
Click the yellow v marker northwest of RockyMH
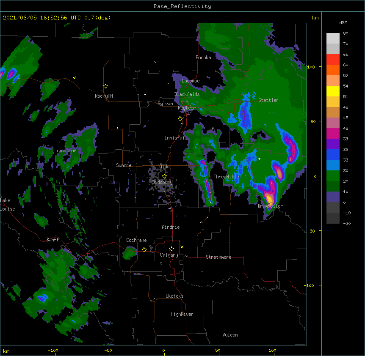(74, 78)
